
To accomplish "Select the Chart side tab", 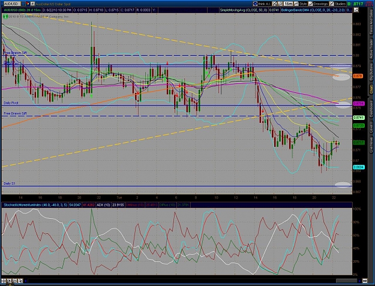I will coord(371,90).
